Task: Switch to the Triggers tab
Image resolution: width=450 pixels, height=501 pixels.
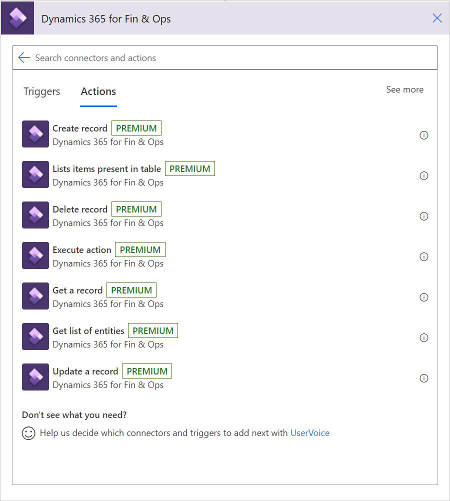Action: pyautogui.click(x=41, y=91)
